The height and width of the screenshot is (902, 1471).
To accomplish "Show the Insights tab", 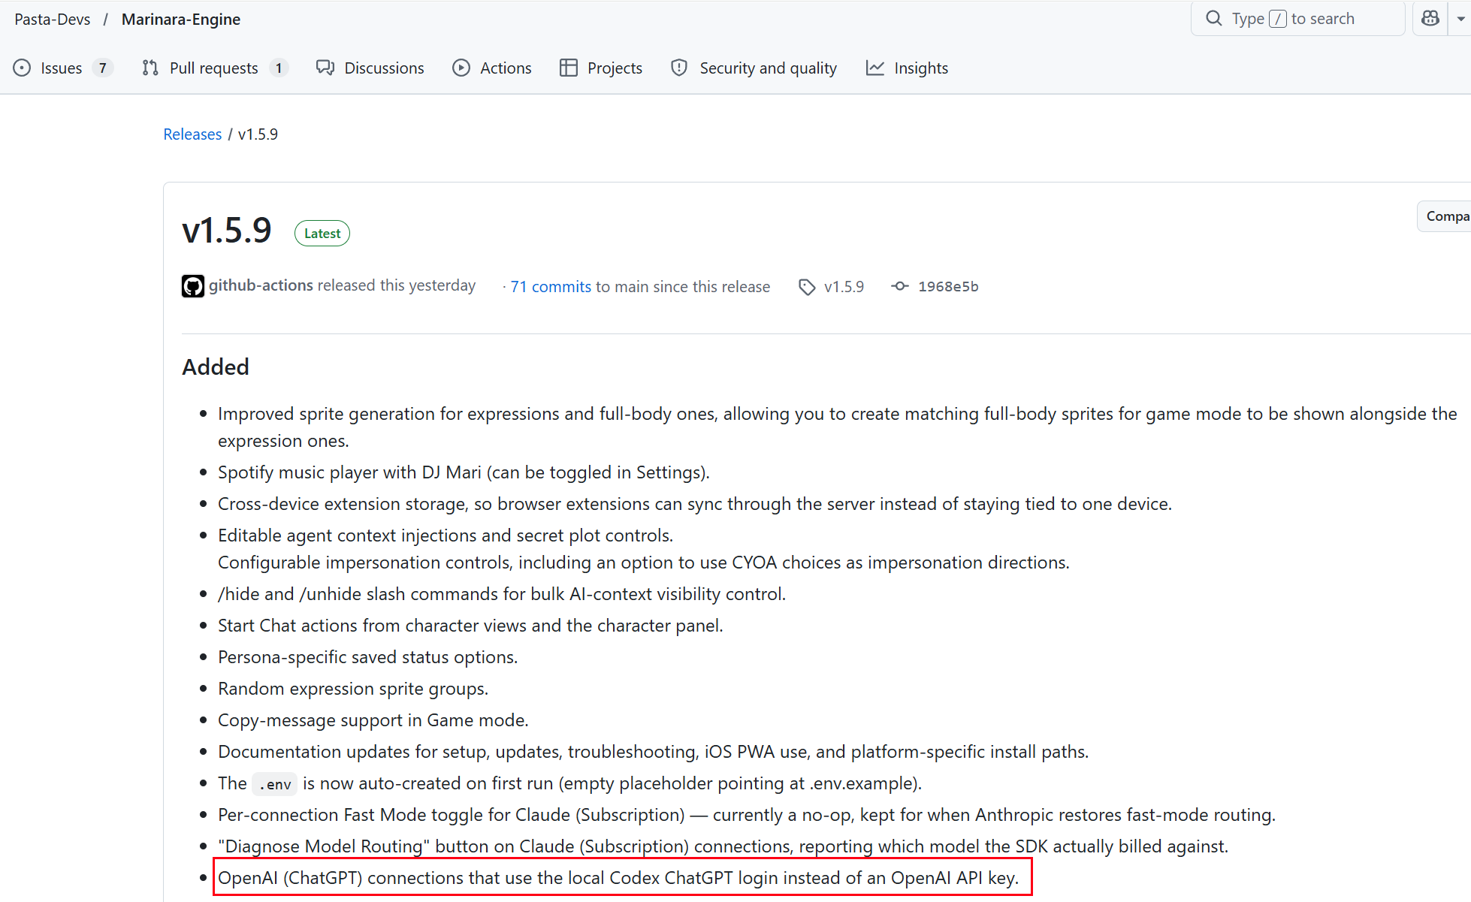I will pos(907,68).
